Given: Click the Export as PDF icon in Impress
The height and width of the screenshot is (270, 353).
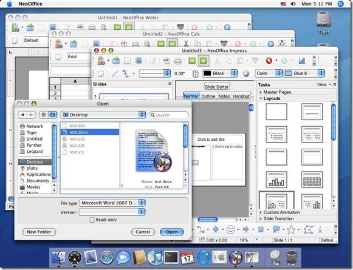Looking at the screenshot, I should [166, 61].
